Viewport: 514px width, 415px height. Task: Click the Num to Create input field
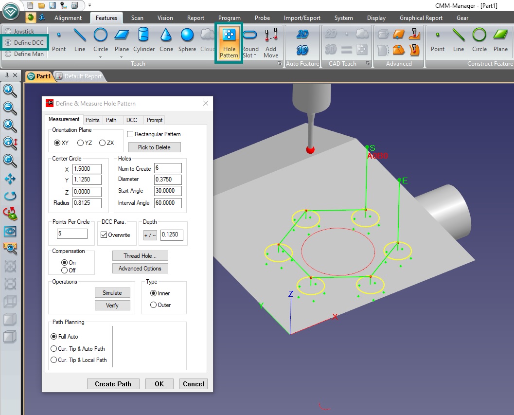coord(168,168)
